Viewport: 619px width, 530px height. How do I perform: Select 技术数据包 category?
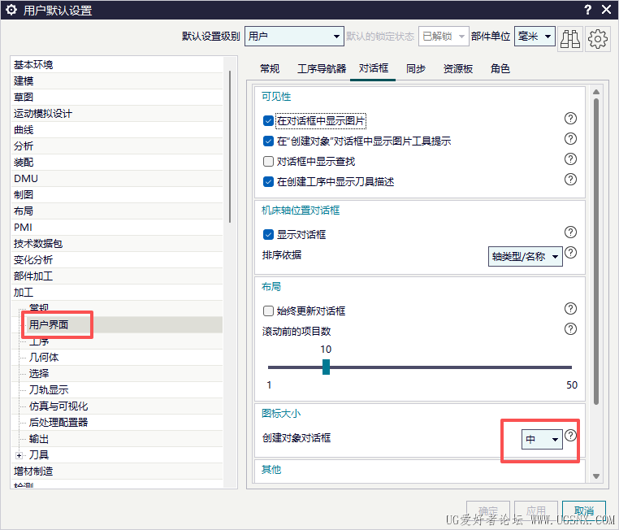(x=117, y=244)
